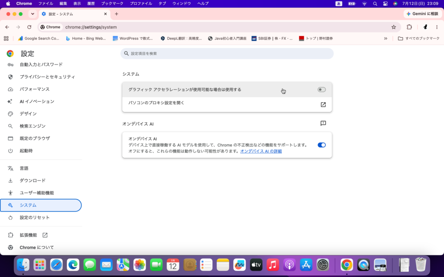Select ユーザー補助機能 in sidebar
This screenshot has width=444, height=277.
click(x=41, y=193)
